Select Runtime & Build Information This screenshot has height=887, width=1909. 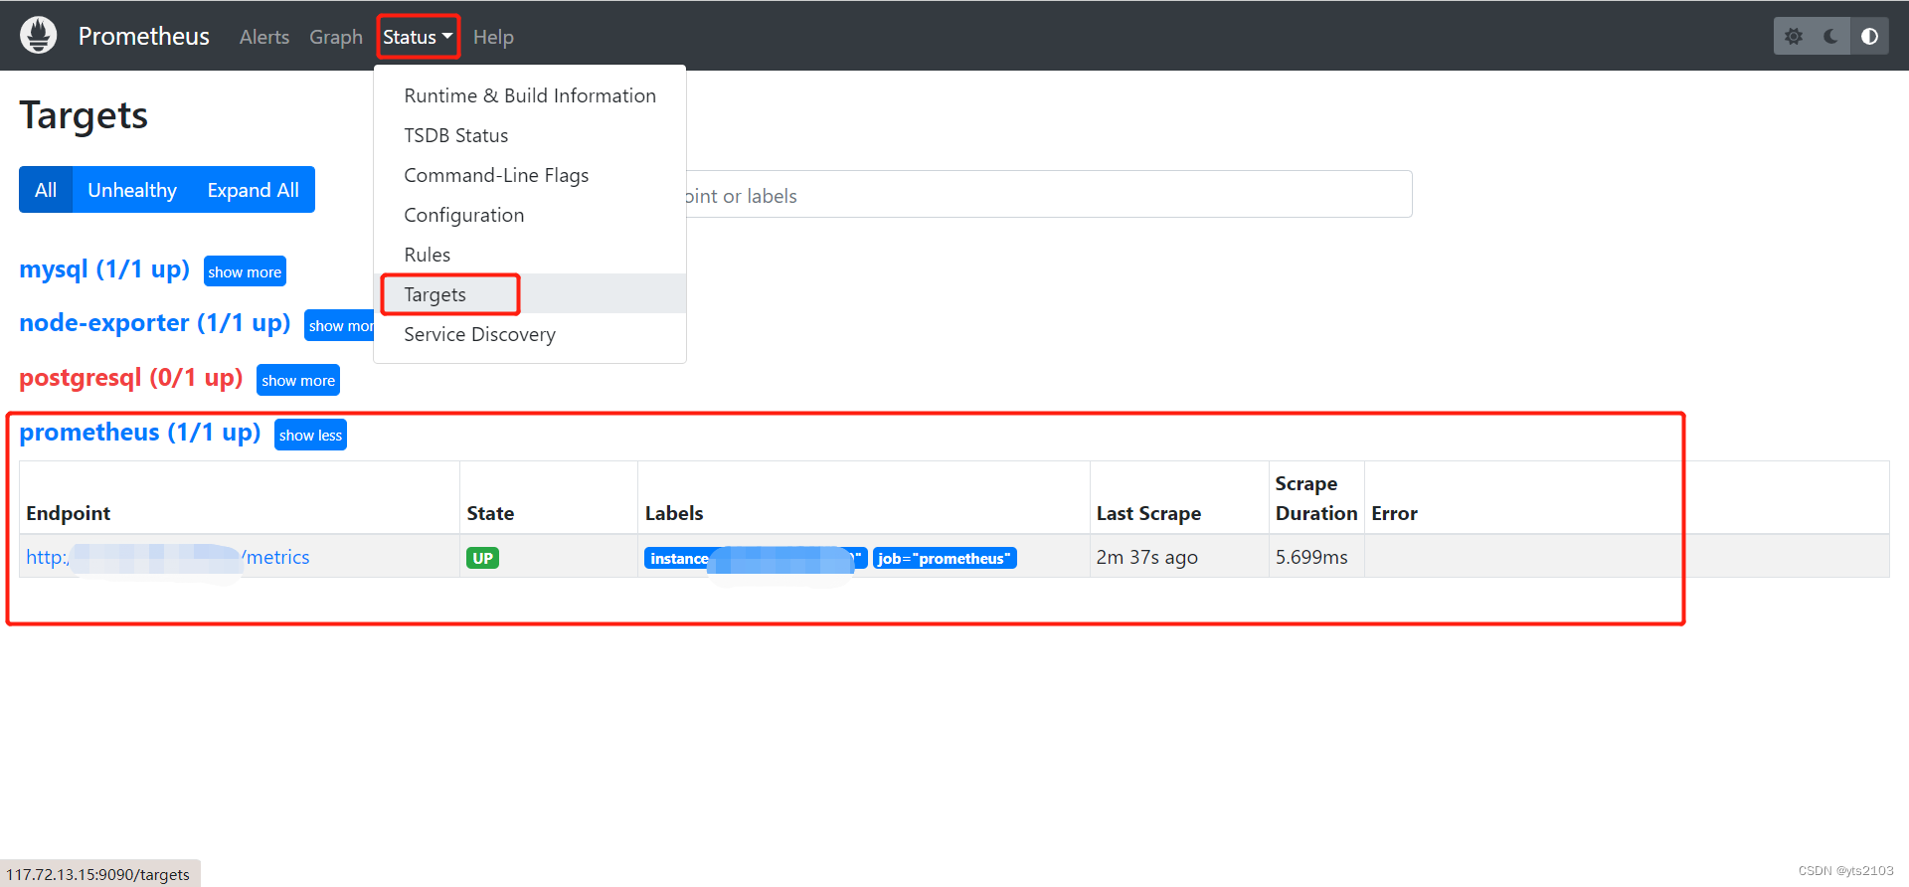(x=530, y=95)
